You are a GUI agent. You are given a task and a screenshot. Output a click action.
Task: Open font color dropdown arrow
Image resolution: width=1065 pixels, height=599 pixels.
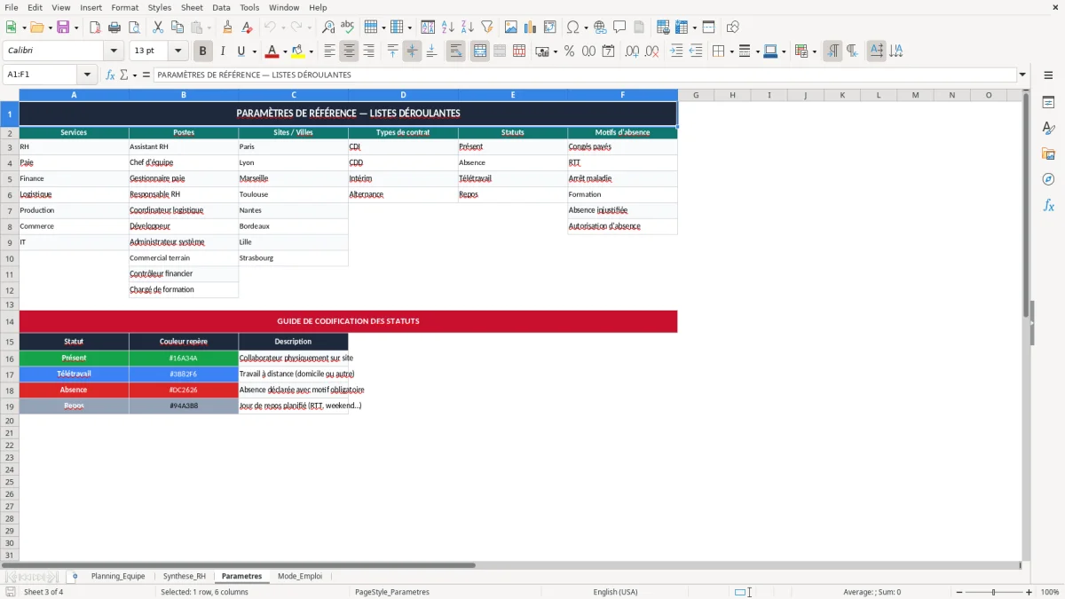click(x=285, y=51)
